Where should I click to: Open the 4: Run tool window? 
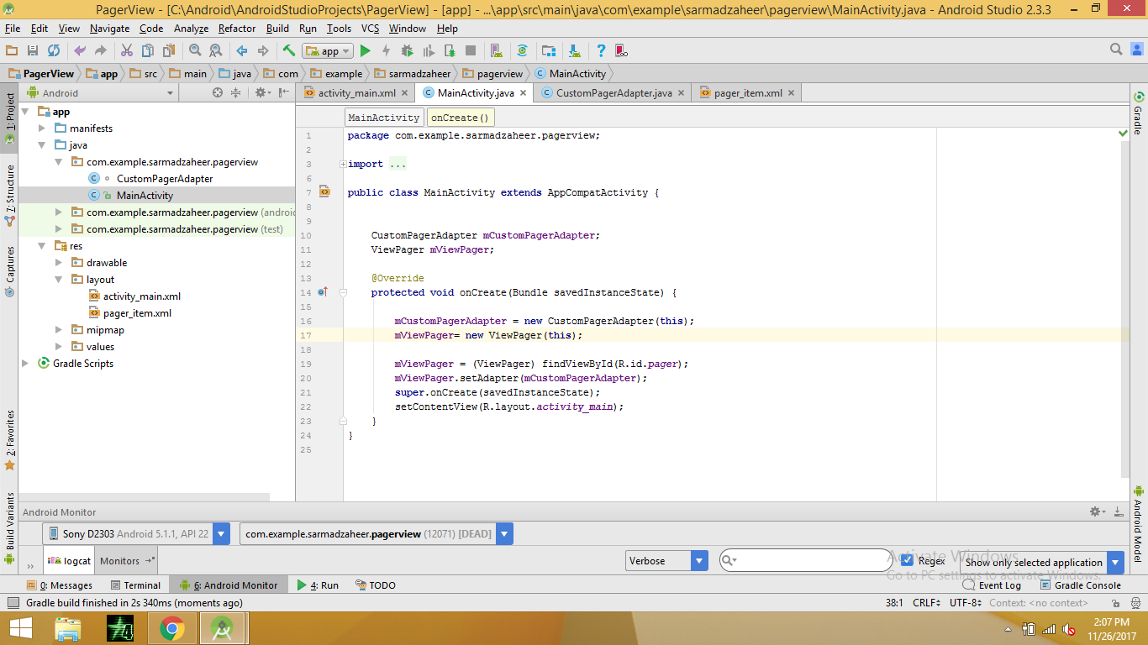click(318, 585)
